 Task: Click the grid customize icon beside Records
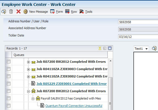pos(100,48)
